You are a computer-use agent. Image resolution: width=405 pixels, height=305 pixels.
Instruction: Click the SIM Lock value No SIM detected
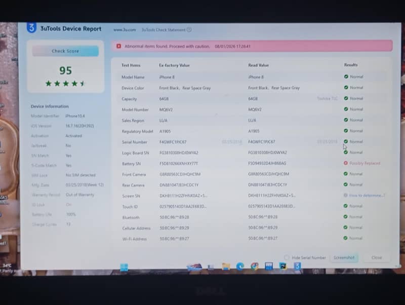80,175
